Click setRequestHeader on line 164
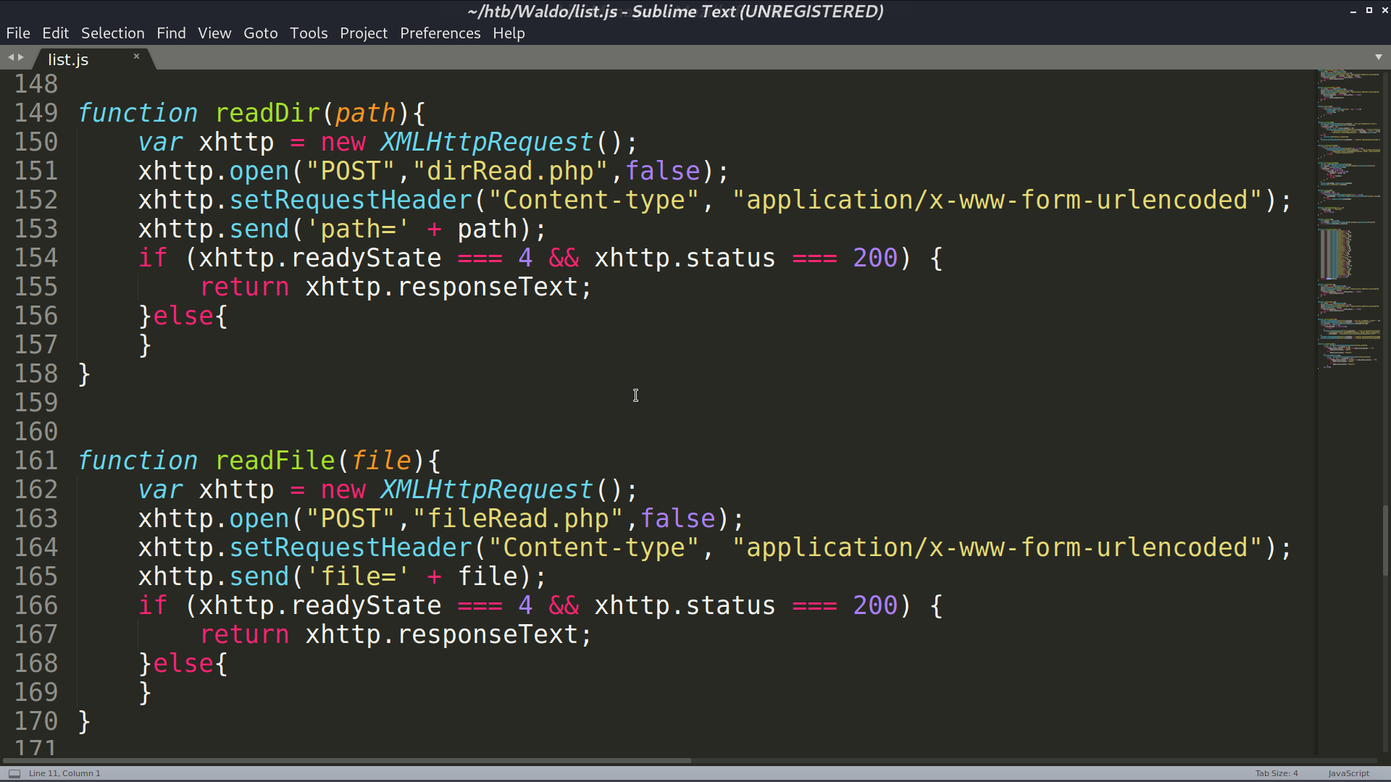The image size is (1391, 782). tap(351, 547)
